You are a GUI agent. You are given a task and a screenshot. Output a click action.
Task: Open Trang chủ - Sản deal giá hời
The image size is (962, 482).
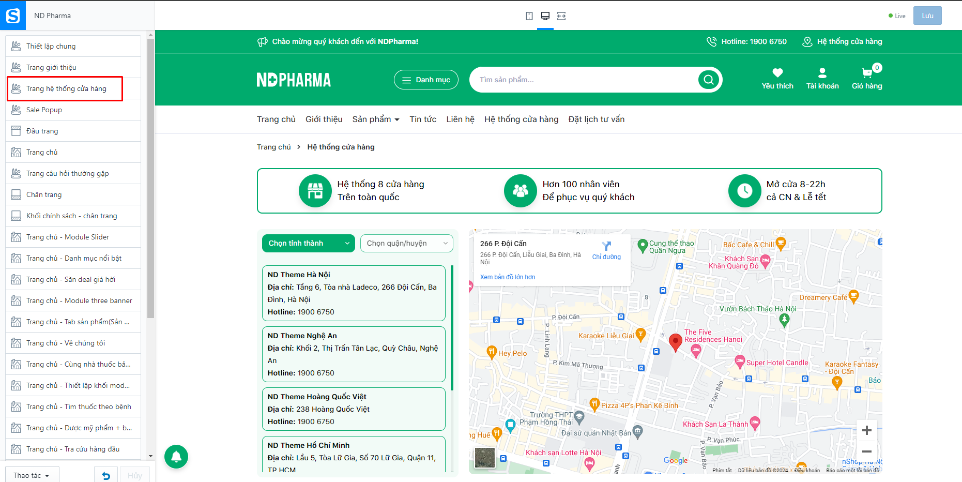[x=73, y=279]
